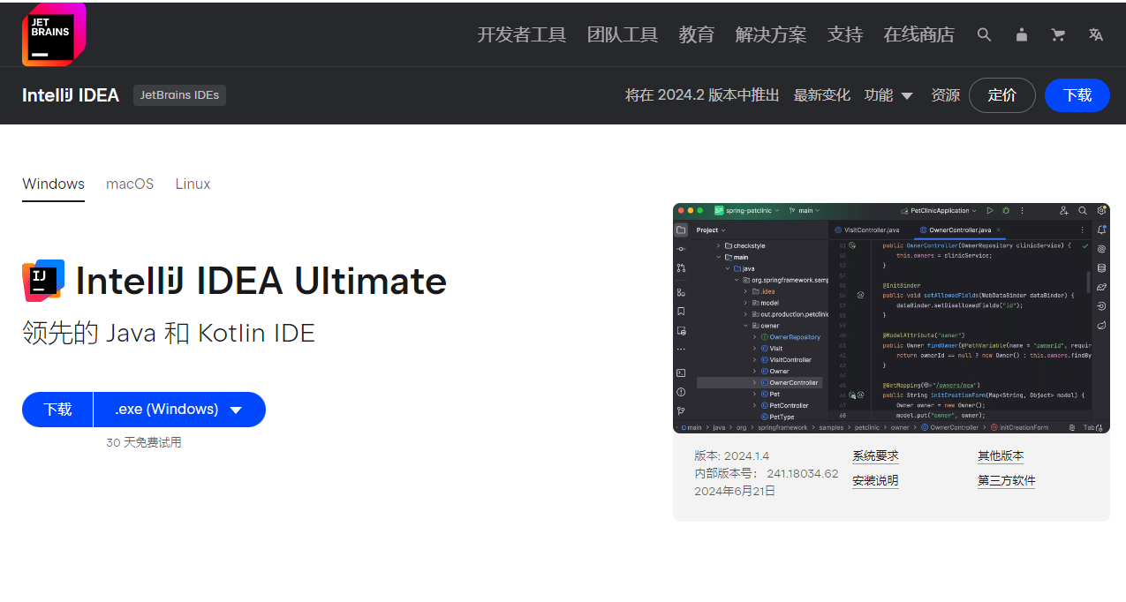Click the blue 下载 button beside .exe

[x=57, y=410]
